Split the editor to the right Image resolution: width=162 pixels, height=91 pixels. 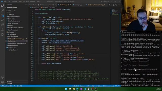(x=116, y=5)
